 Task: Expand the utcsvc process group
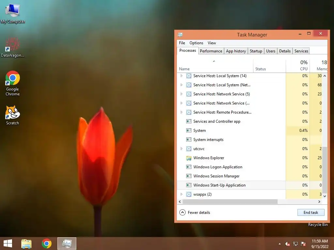pyautogui.click(x=181, y=148)
